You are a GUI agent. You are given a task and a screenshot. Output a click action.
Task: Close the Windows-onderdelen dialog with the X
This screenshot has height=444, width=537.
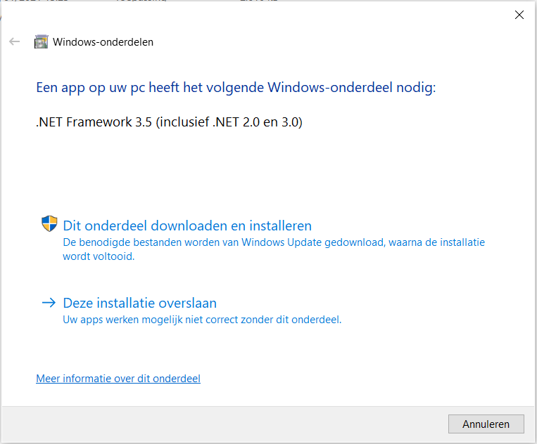pos(519,15)
